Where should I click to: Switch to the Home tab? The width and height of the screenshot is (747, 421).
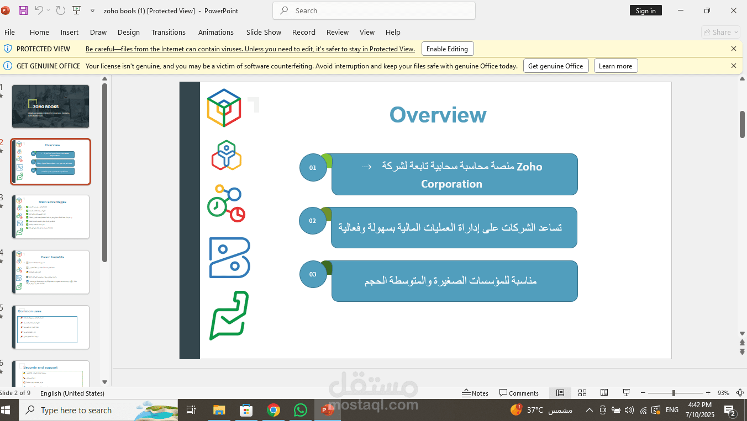(x=39, y=32)
